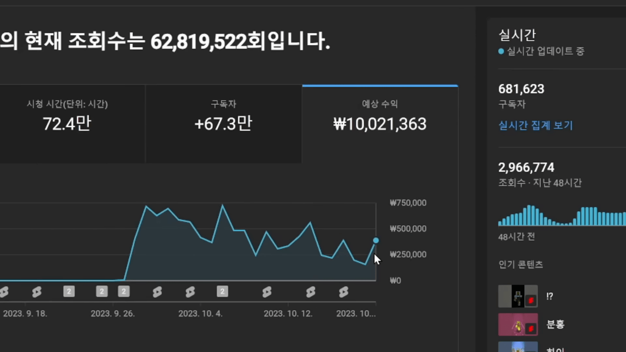626x352 pixels.
Task: Click the '2' badge right of 2023. 10. 4.
Action: pos(223,292)
